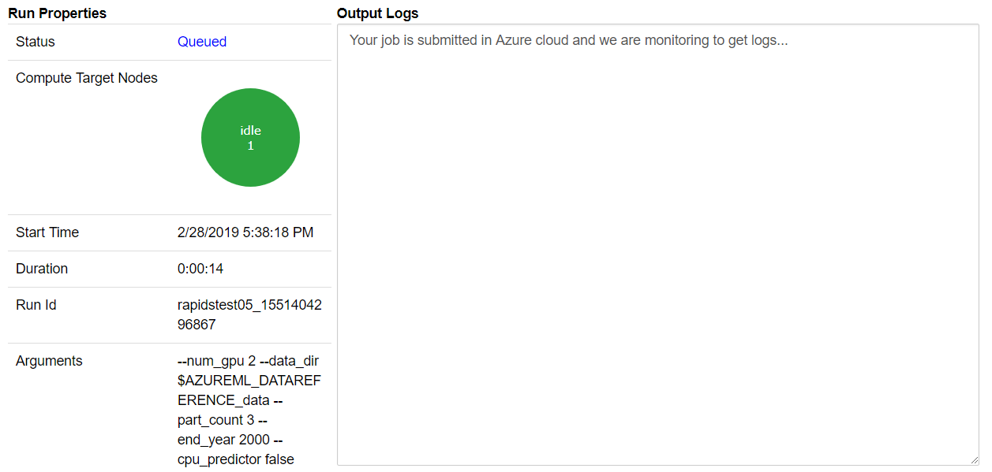The height and width of the screenshot is (472, 992).
Task: Click the Duration label
Action: tap(42, 269)
